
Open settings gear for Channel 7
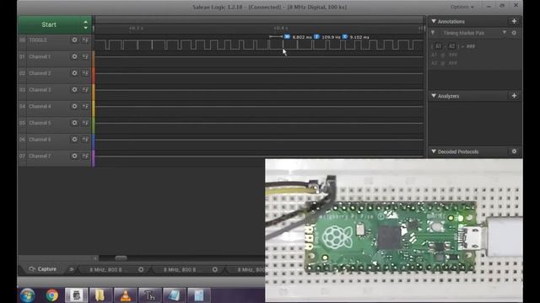(x=74, y=156)
